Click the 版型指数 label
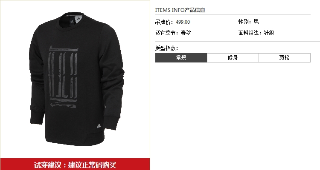The height and width of the screenshot is (170, 320). click(167, 48)
